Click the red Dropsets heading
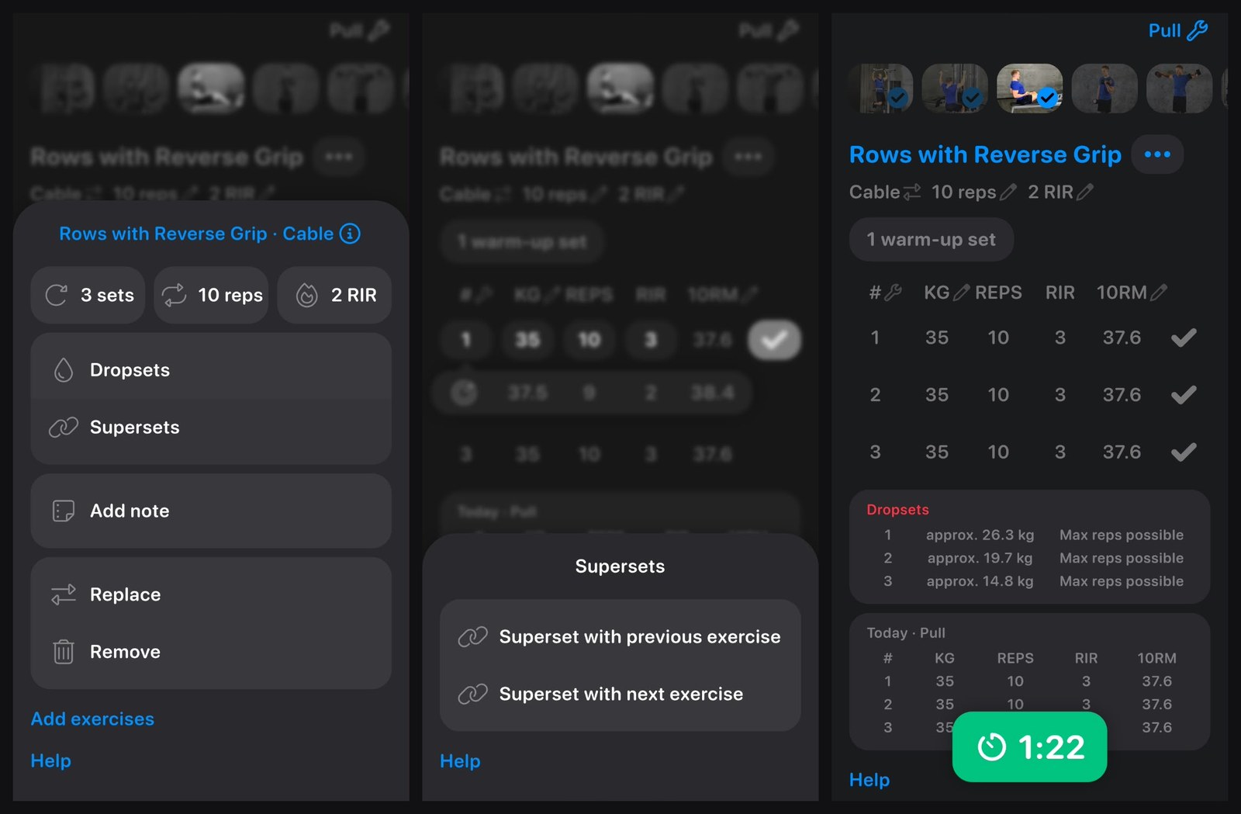Viewport: 1241px width, 814px height. pyautogui.click(x=897, y=510)
